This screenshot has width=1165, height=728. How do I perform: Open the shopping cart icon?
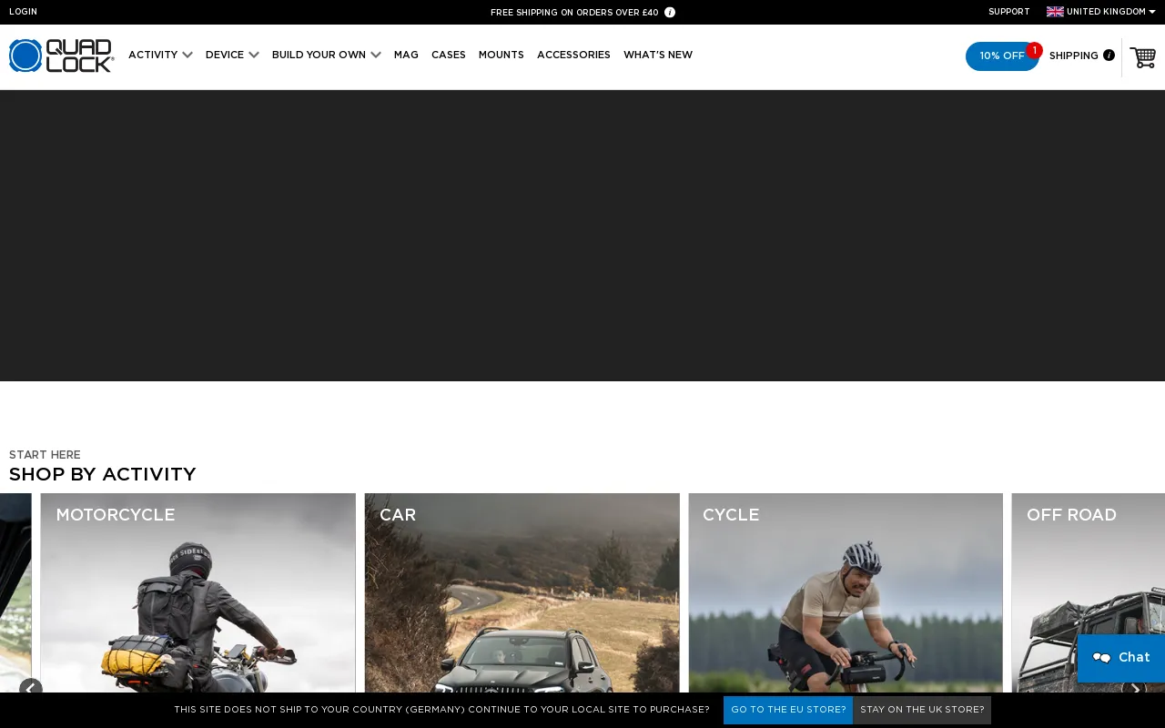[1143, 56]
